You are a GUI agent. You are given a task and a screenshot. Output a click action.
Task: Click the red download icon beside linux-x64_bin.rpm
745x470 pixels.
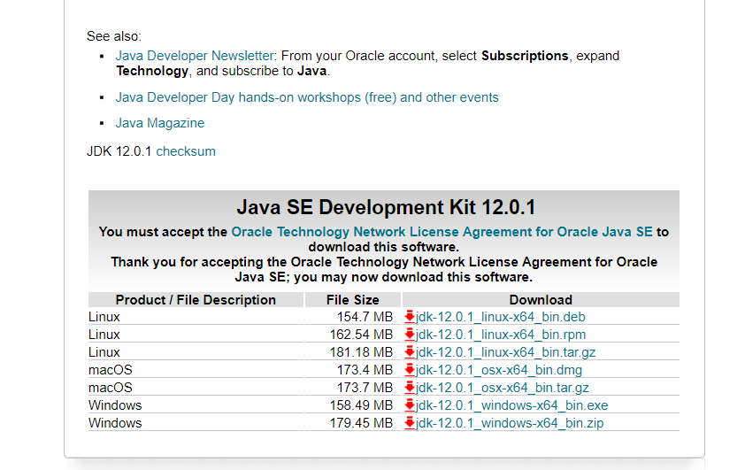pos(410,335)
